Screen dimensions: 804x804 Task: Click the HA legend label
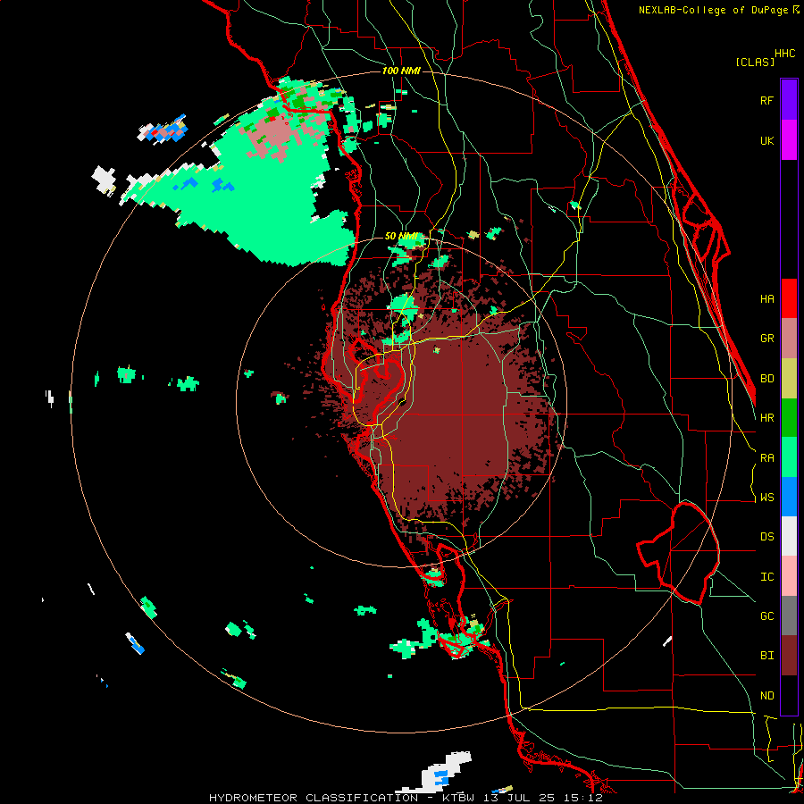click(x=766, y=298)
